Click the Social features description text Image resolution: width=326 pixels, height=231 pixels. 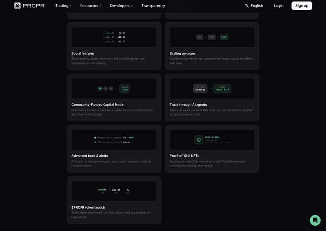click(108, 61)
